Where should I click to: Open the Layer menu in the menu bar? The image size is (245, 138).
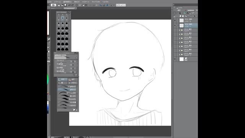click(x=57, y=2)
